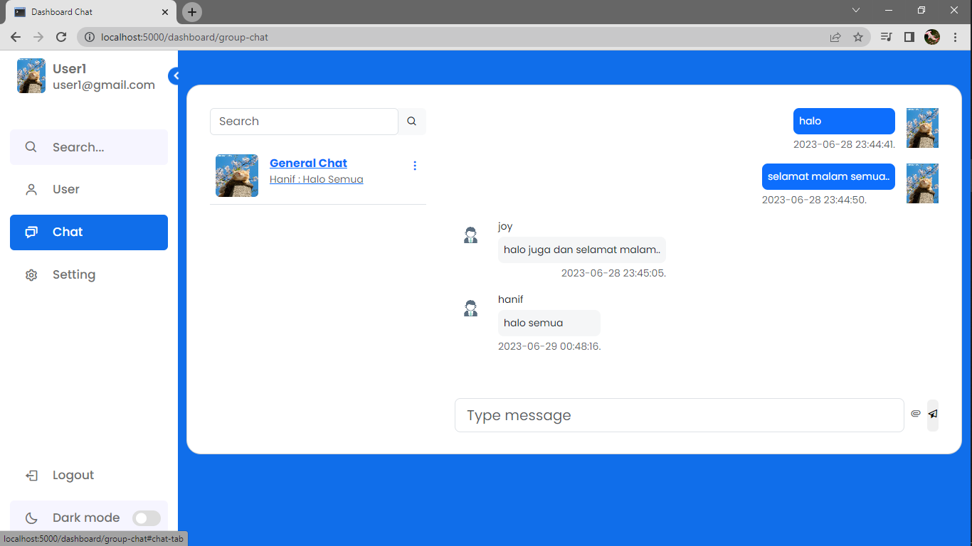Click the send message paper plane icon

coord(933,414)
